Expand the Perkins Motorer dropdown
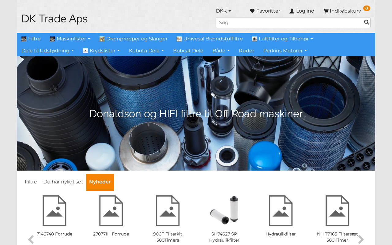The image size is (392, 245). click(285, 51)
